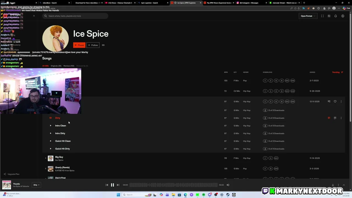Image resolution: width=352 pixels, height=198 pixels.
Task: Download the Intro Dirty version
Action: 265,133
